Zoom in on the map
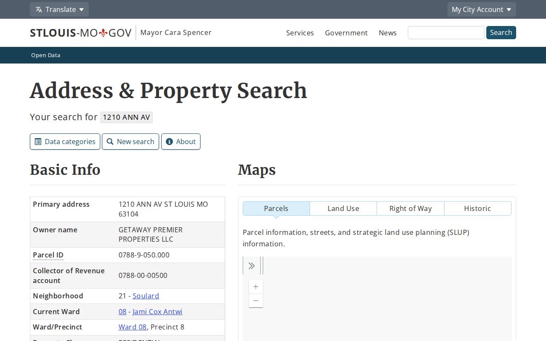The height and width of the screenshot is (341, 546). pyautogui.click(x=256, y=287)
